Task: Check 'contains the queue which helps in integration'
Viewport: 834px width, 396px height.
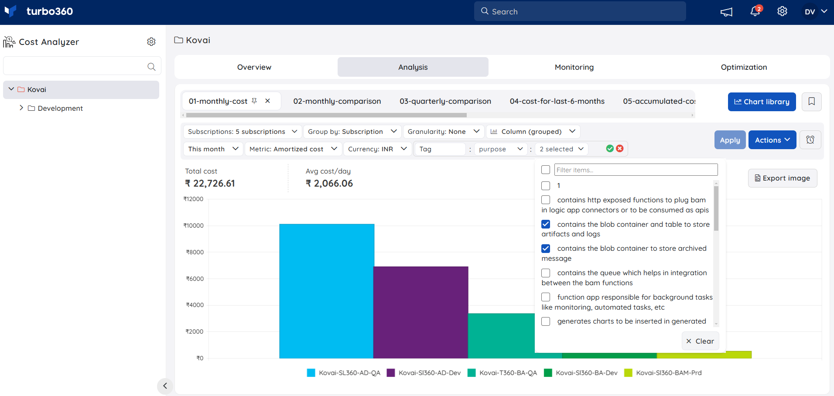Action: pos(546,273)
